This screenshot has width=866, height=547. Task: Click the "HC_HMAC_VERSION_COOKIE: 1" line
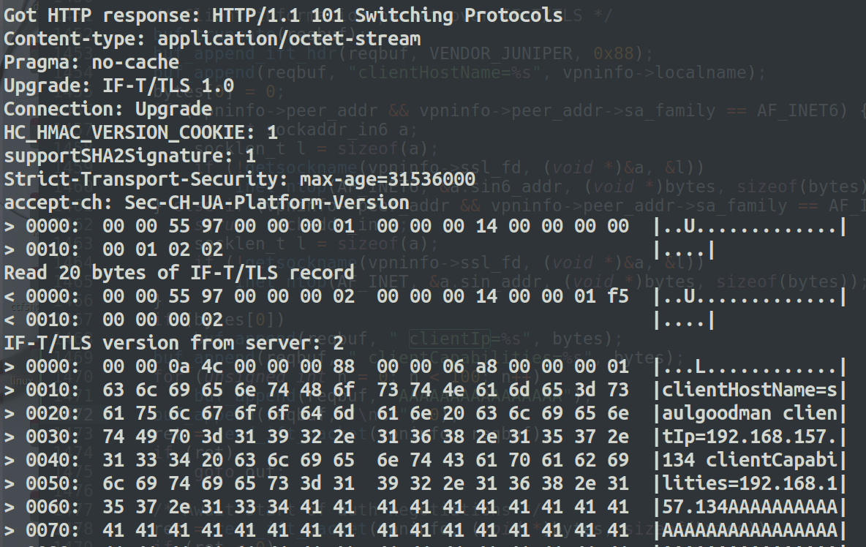(x=141, y=132)
